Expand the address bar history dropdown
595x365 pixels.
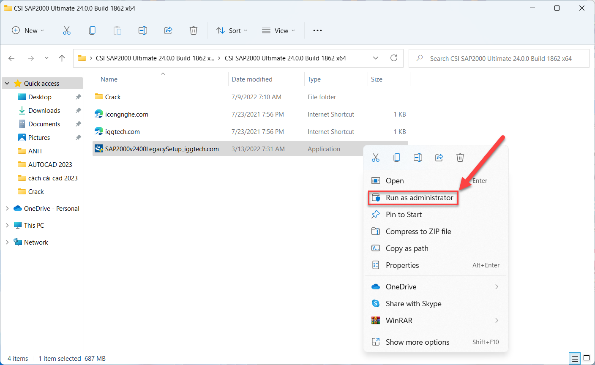[376, 58]
